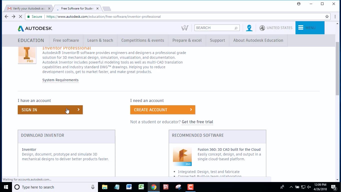341x192 pixels.
Task: Click the bookmark star in the address bar
Action: point(327,16)
